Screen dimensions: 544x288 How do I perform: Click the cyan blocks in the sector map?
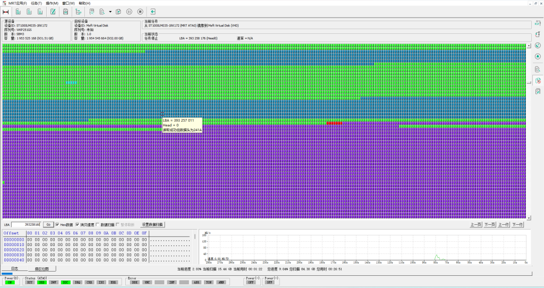(72, 82)
